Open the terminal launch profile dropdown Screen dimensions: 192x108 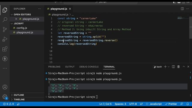169,67
